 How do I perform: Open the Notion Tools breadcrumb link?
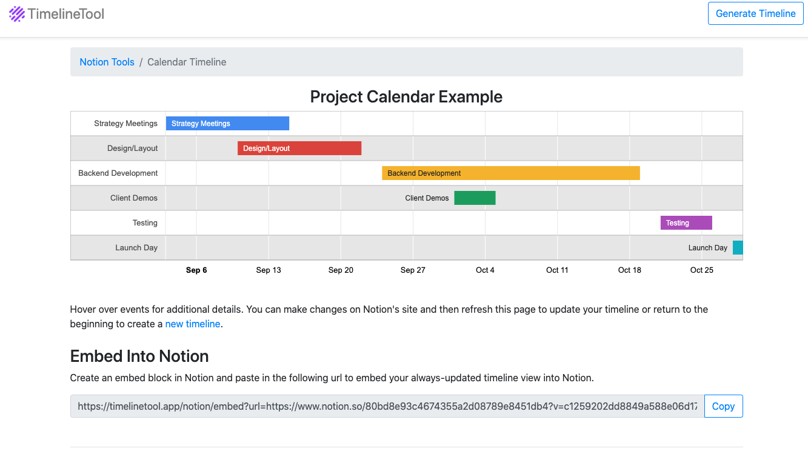tap(107, 62)
